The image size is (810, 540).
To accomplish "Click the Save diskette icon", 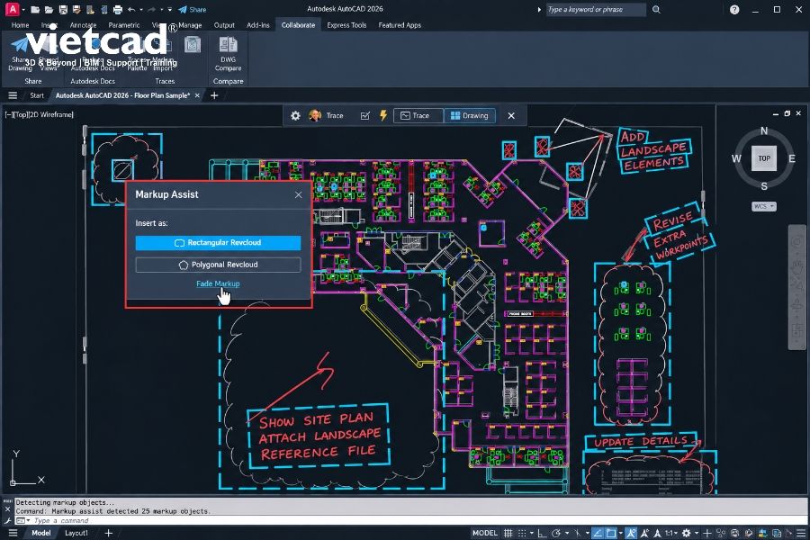I will pyautogui.click(x=63, y=9).
